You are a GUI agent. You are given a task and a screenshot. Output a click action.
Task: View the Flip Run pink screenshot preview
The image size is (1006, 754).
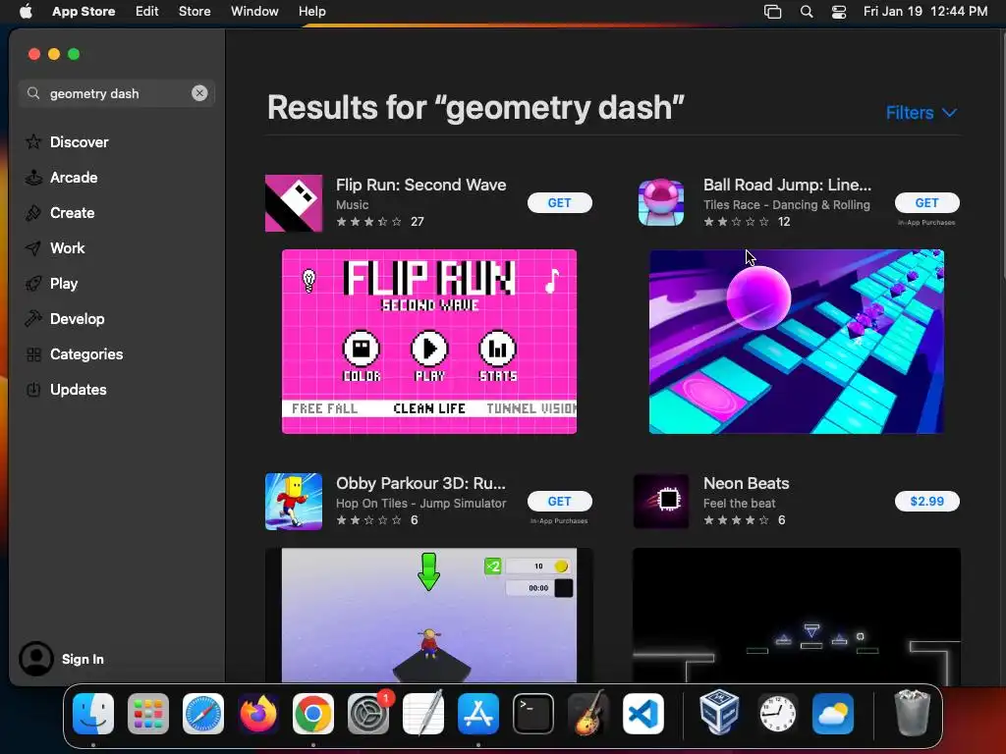[429, 342]
